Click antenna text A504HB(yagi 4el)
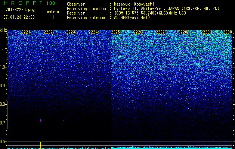Viewport: 235px width, 149px height. click(x=132, y=18)
